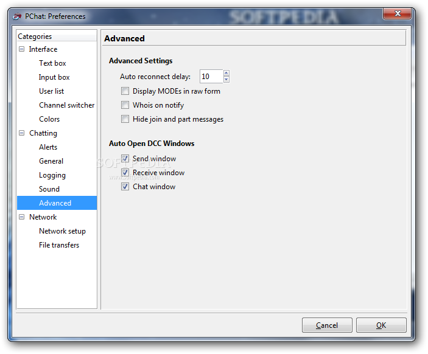Open the Logging settings

52,175
